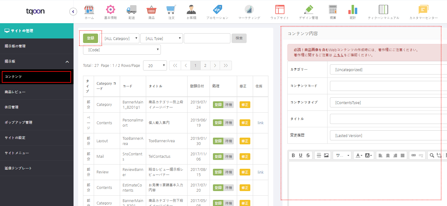Toggle strikethrough formatting in the editor
447x206 pixels.
pos(308,155)
